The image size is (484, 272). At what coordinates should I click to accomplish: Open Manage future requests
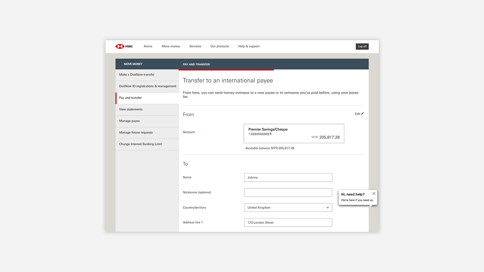147,133
